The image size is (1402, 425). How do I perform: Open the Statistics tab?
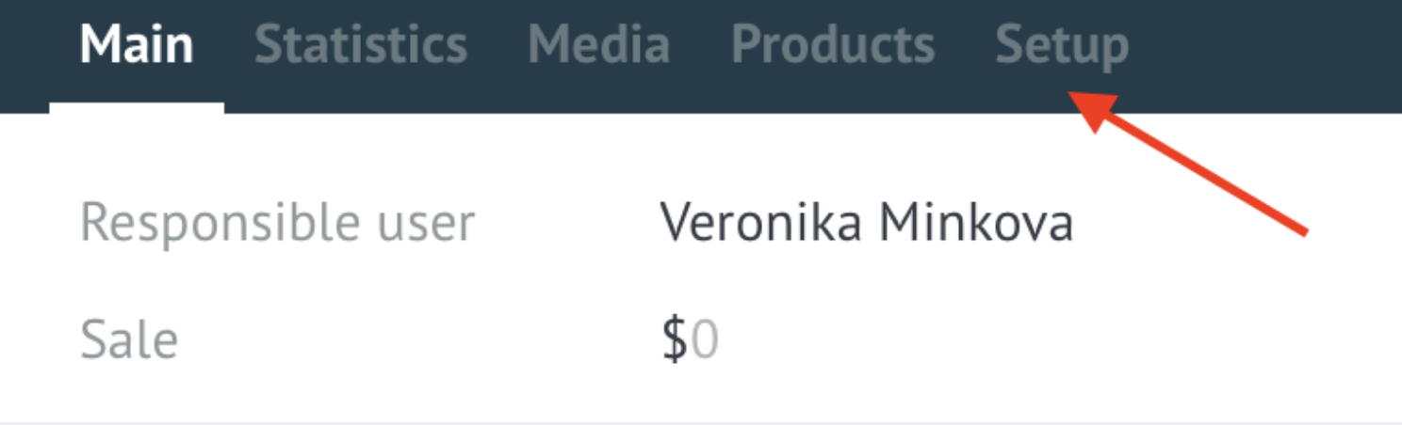361,46
